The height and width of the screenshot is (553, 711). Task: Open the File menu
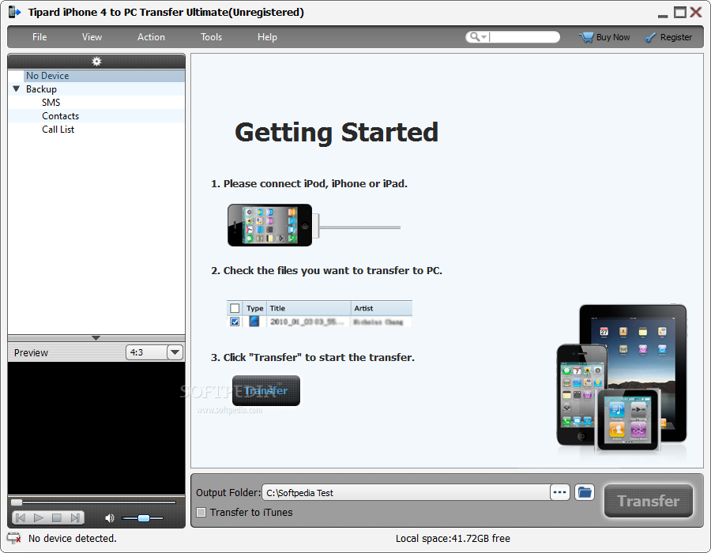pos(39,37)
